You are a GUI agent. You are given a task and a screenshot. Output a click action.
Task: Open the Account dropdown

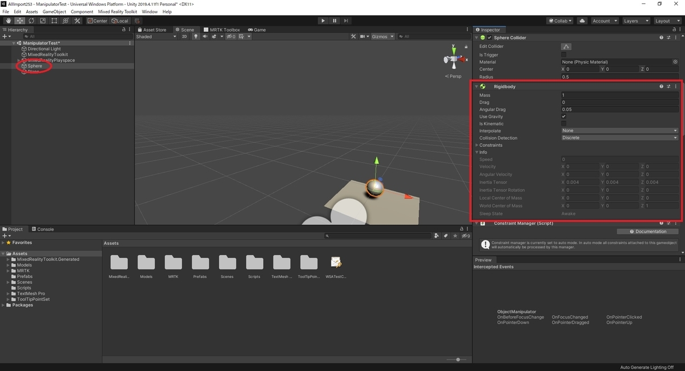click(604, 21)
